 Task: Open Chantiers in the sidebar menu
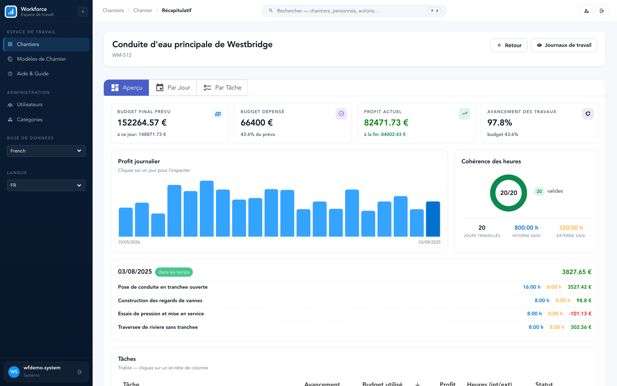(x=46, y=44)
